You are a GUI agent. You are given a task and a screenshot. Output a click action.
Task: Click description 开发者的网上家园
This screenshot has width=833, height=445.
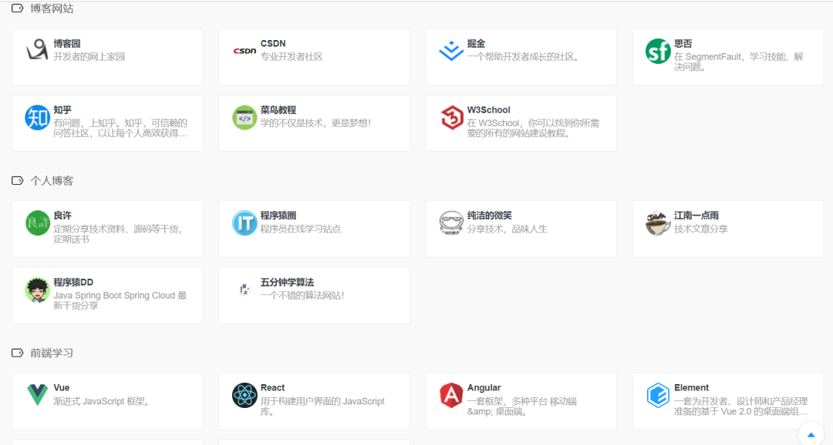click(89, 57)
